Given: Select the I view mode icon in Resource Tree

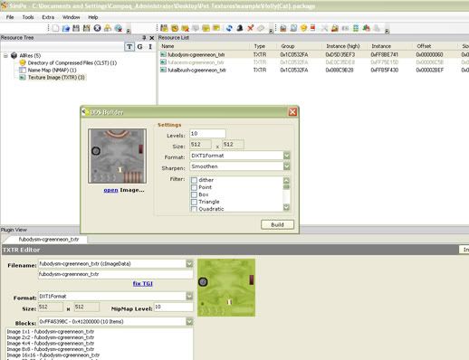Looking at the screenshot, I should tap(150, 47).
